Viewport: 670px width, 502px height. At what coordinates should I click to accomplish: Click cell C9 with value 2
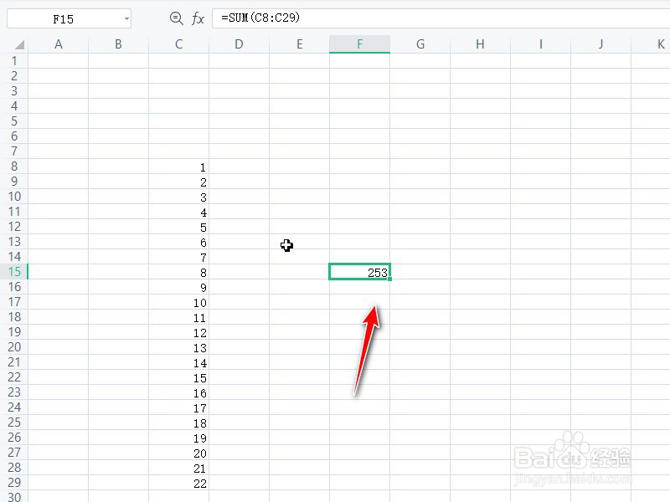178,182
